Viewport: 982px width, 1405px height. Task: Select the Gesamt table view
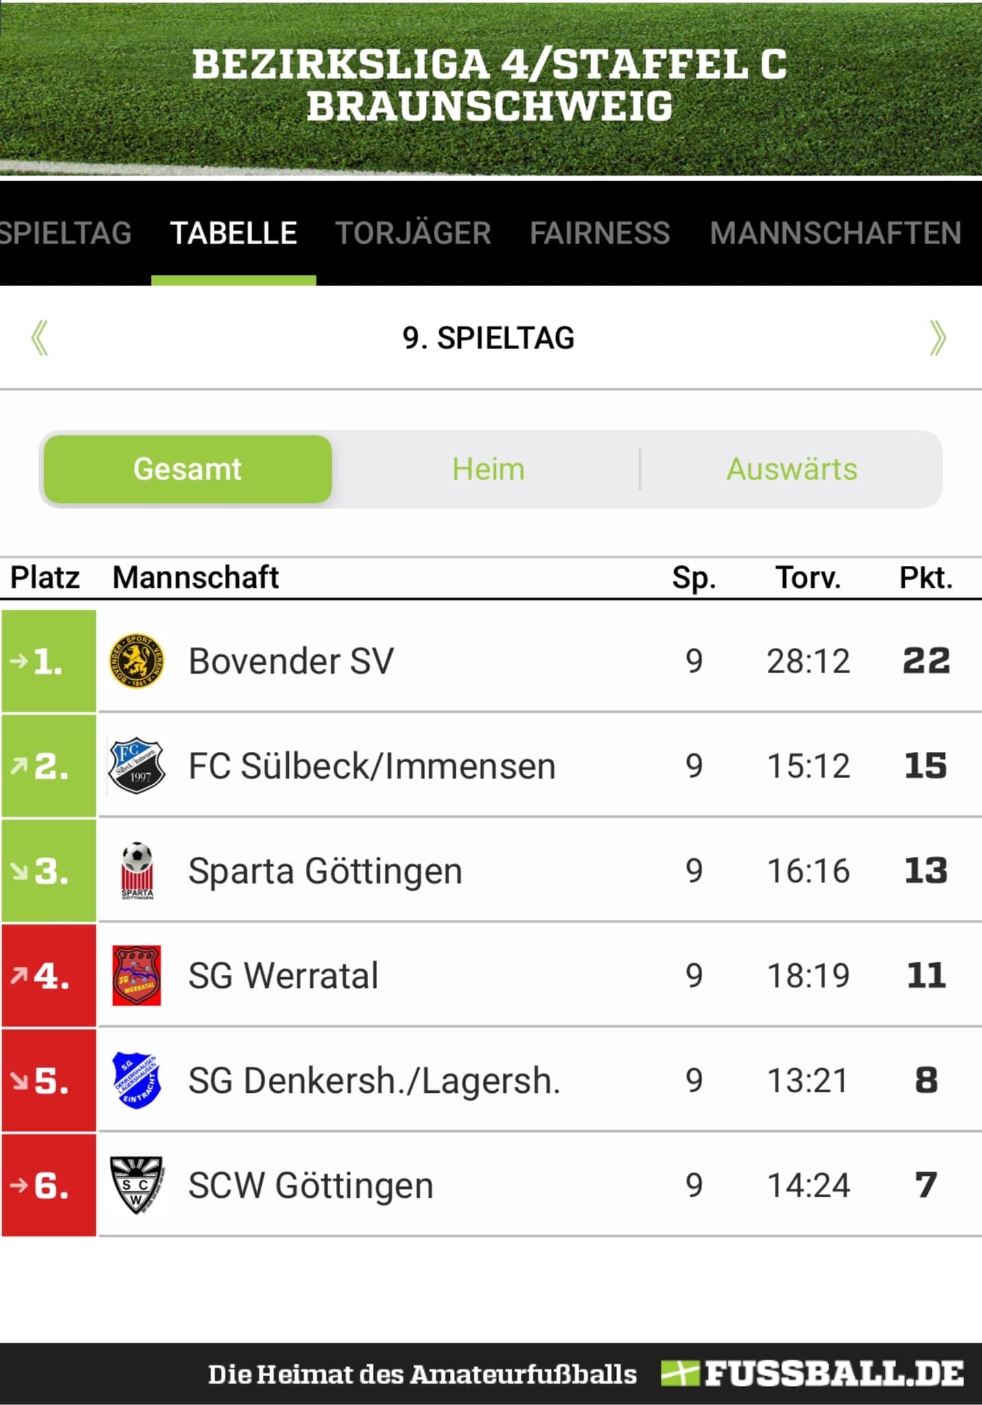[187, 469]
